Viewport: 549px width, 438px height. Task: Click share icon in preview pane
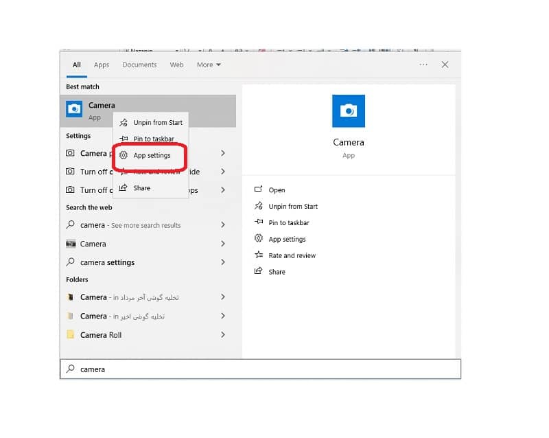(x=259, y=271)
